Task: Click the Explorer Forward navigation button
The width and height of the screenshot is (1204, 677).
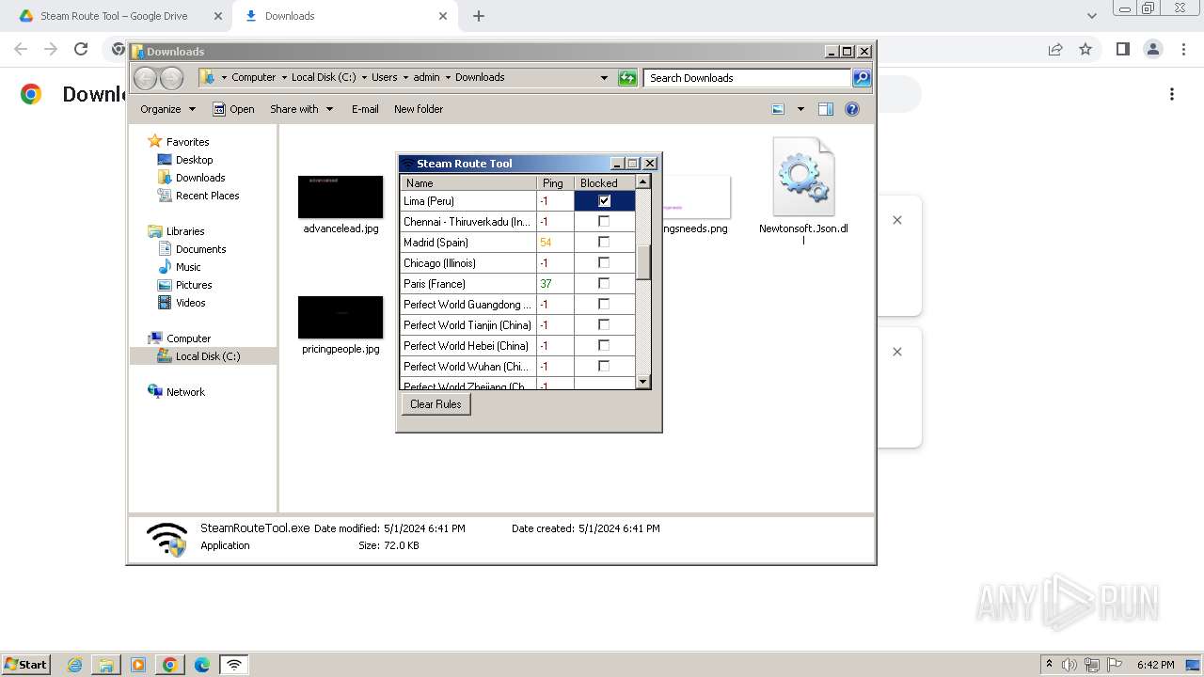Action: click(x=171, y=78)
